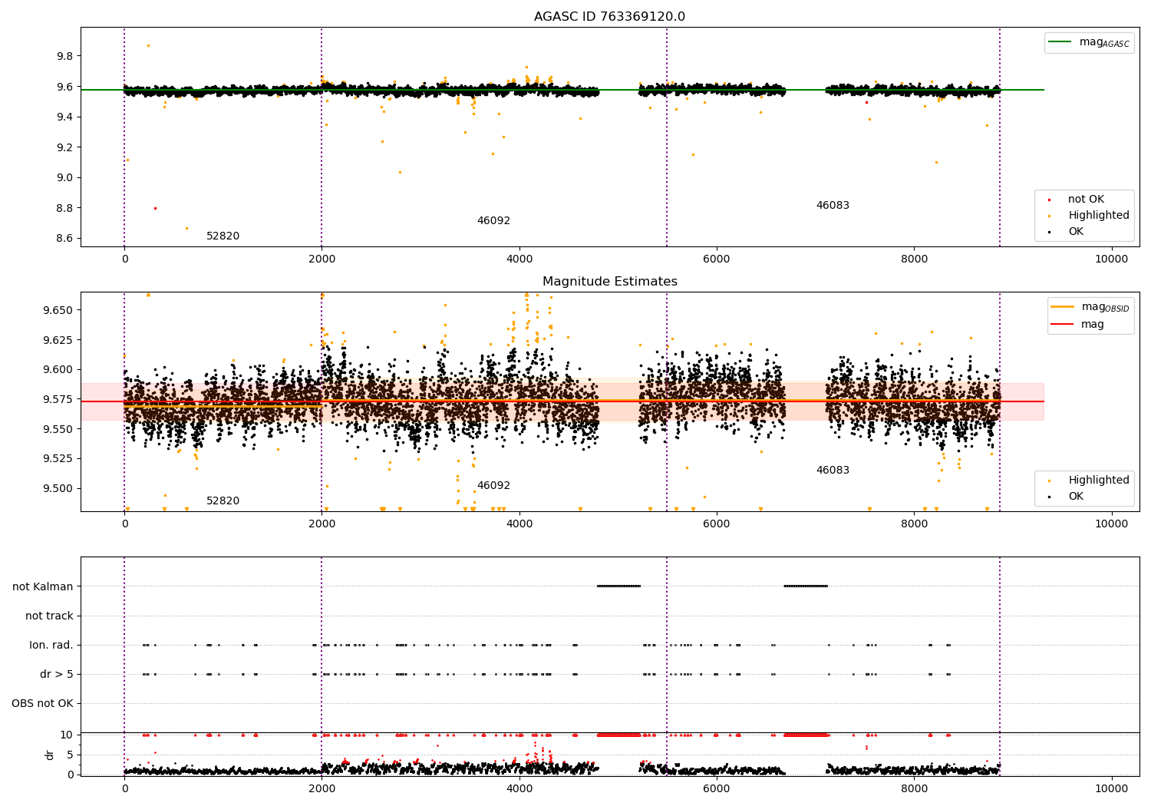The image size is (1151, 806).
Task: Click the 9.500 y-axis tick in the middle plot
Action: 58,489
